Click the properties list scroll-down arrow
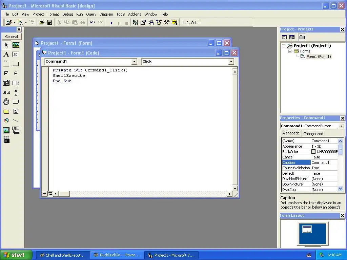 (x=340, y=189)
